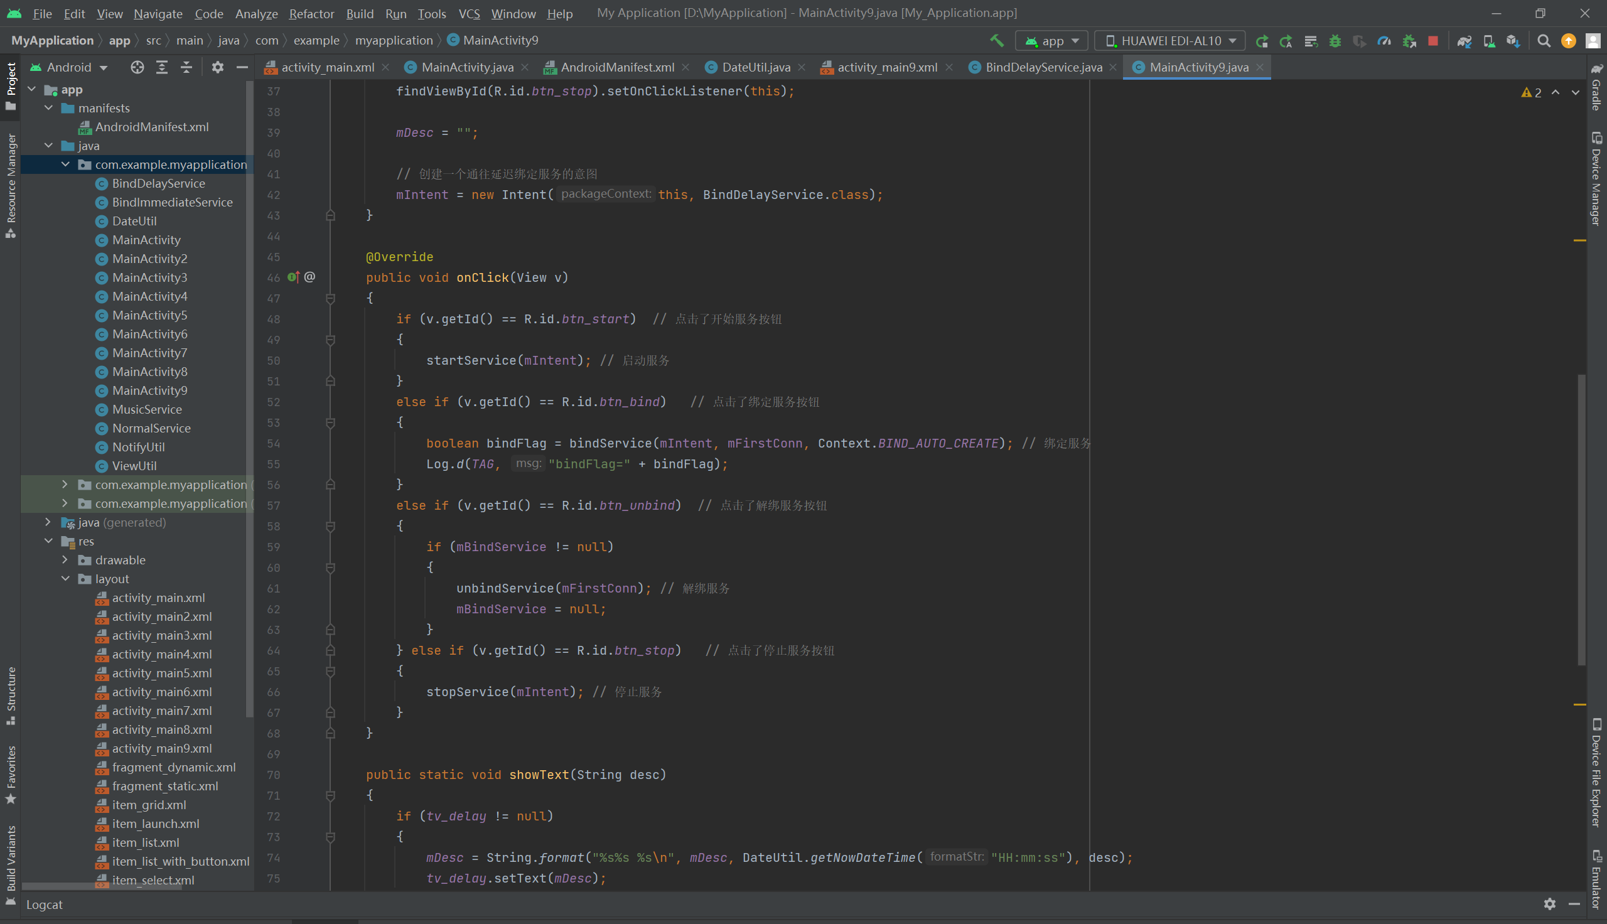Open MusicService class in project tree
1607x924 pixels.
click(x=146, y=409)
